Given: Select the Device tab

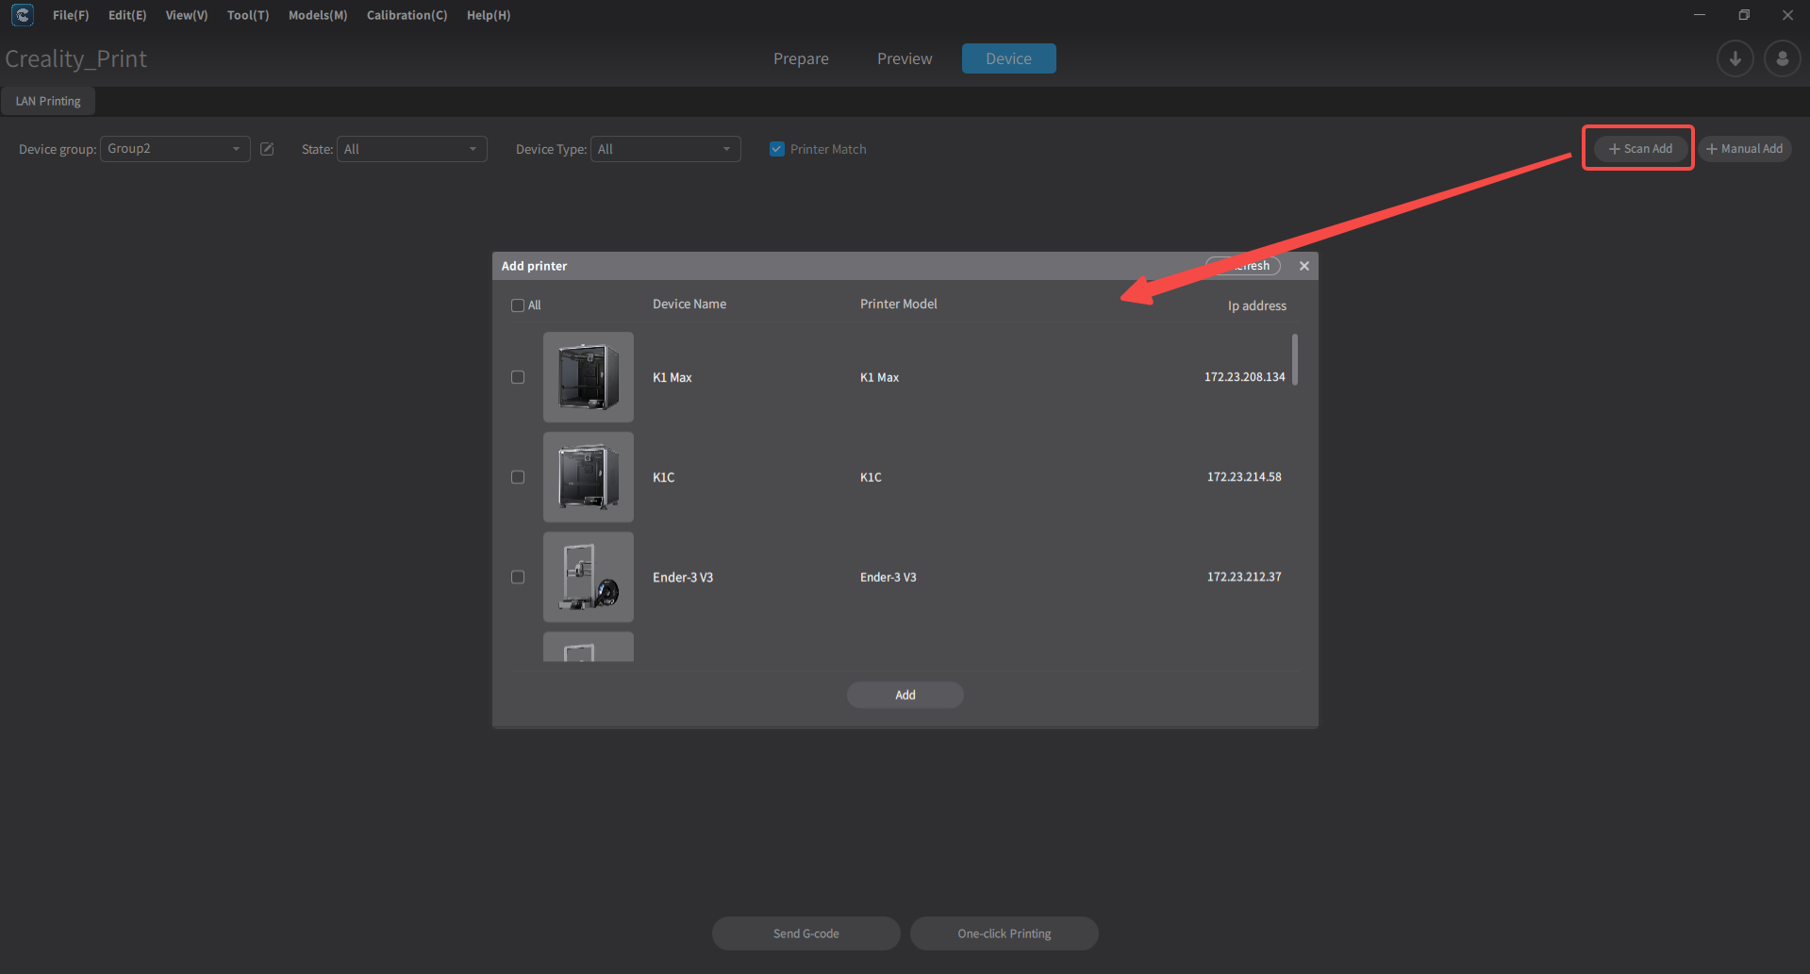Looking at the screenshot, I should coord(1008,58).
